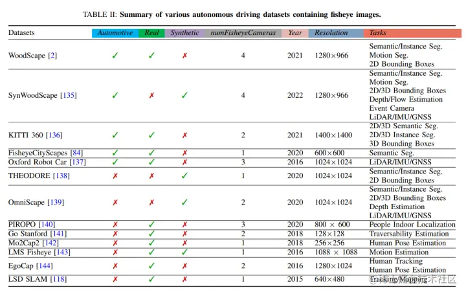Click the red Automotive cross in THEODORE row

[x=115, y=176]
